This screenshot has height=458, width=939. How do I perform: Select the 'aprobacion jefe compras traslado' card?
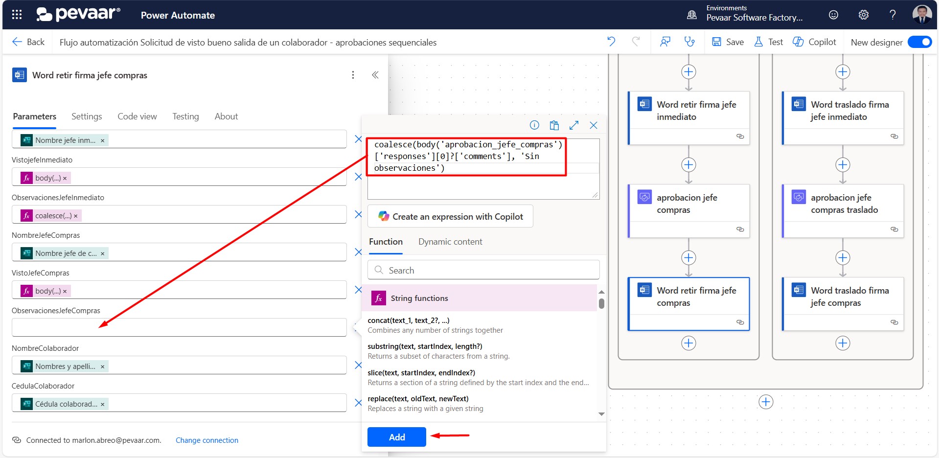tap(843, 211)
